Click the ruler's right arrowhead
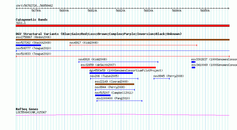 (229, 8)
